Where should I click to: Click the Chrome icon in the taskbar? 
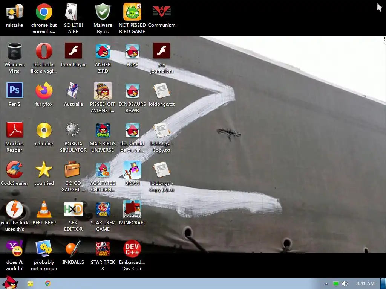click(48, 283)
